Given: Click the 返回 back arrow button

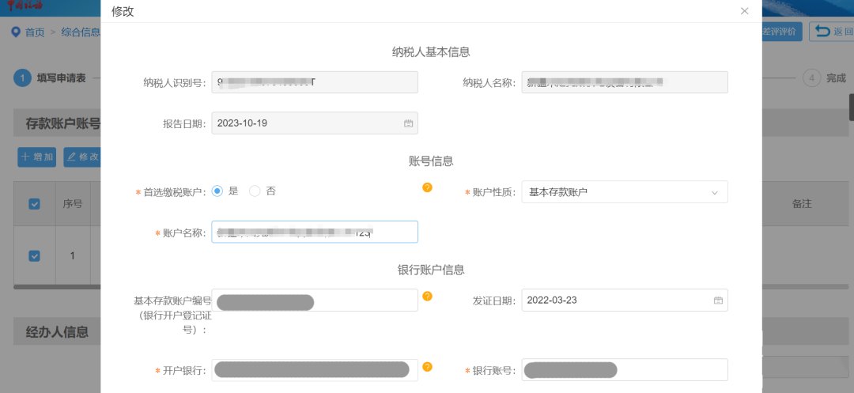Looking at the screenshot, I should (x=830, y=32).
